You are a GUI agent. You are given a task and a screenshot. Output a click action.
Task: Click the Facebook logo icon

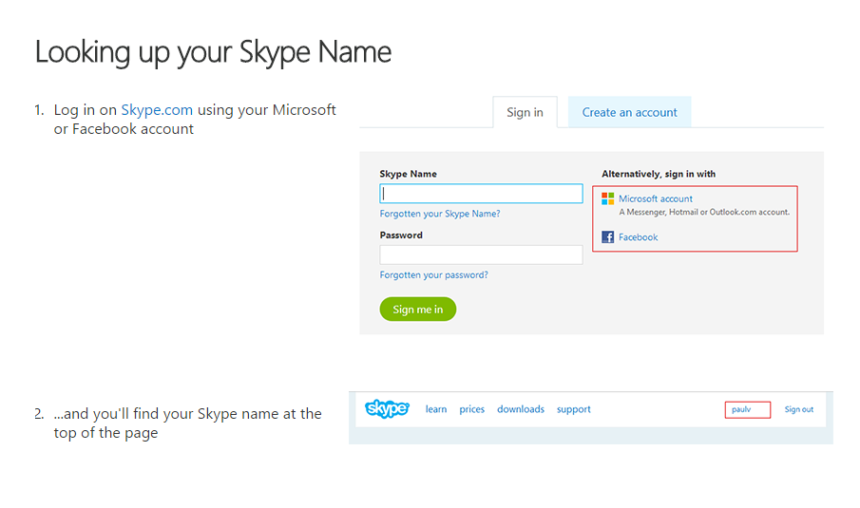tap(608, 236)
